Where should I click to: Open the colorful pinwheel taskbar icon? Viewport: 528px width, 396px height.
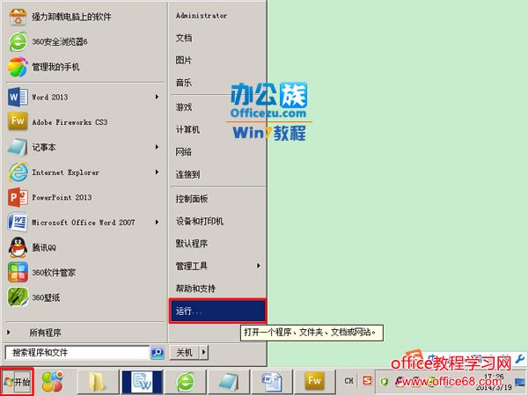click(53, 381)
